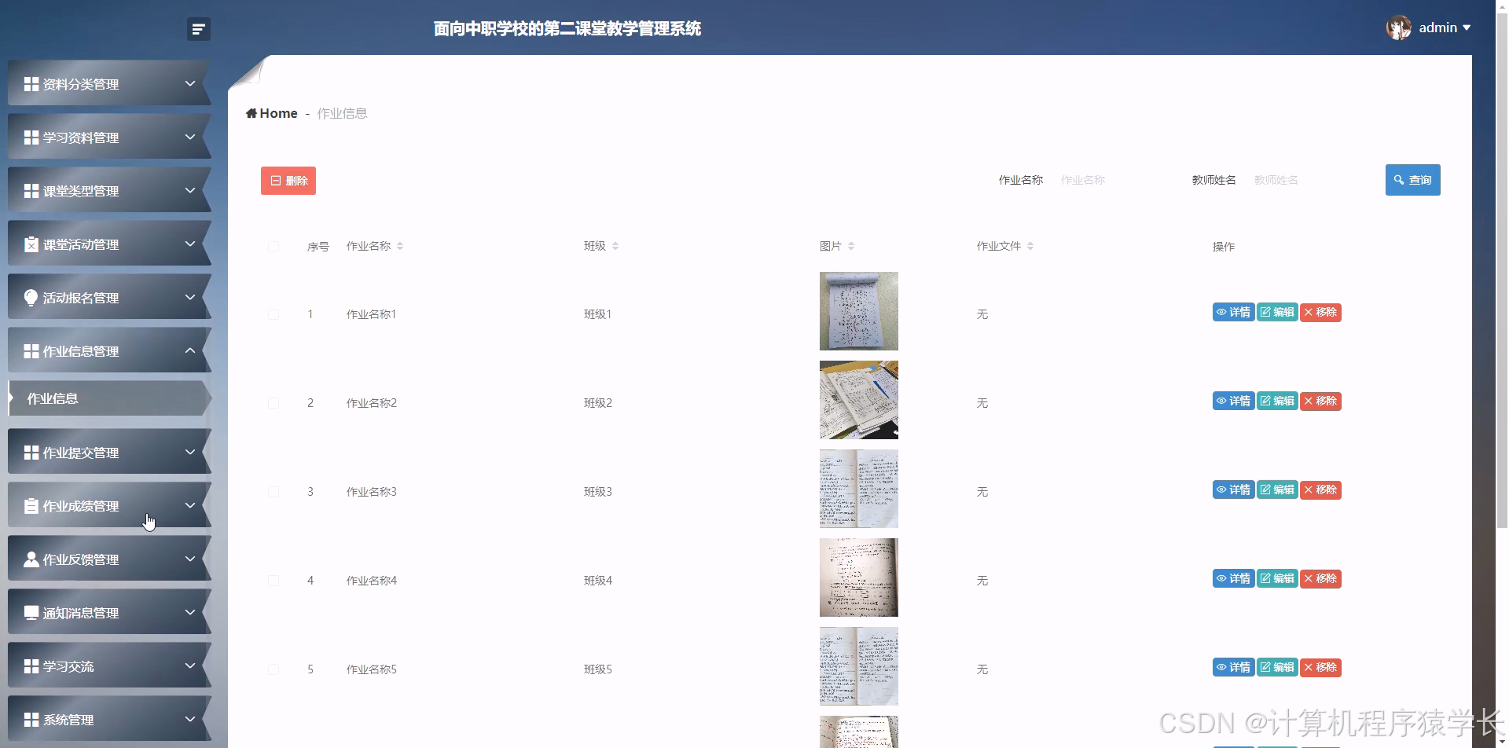Expand 作业提交管理 menu chevron
Viewport: 1509px width, 748px height.
(190, 452)
